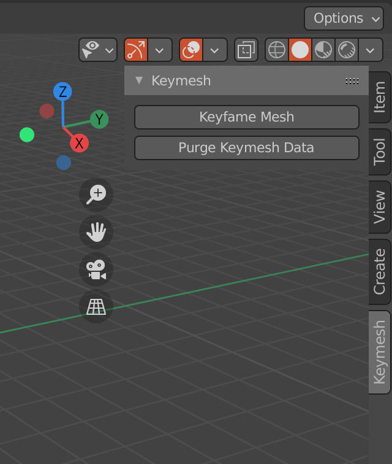This screenshot has height=464, width=392.
Task: Collapse the Keymesh panel triangle
Action: [139, 80]
